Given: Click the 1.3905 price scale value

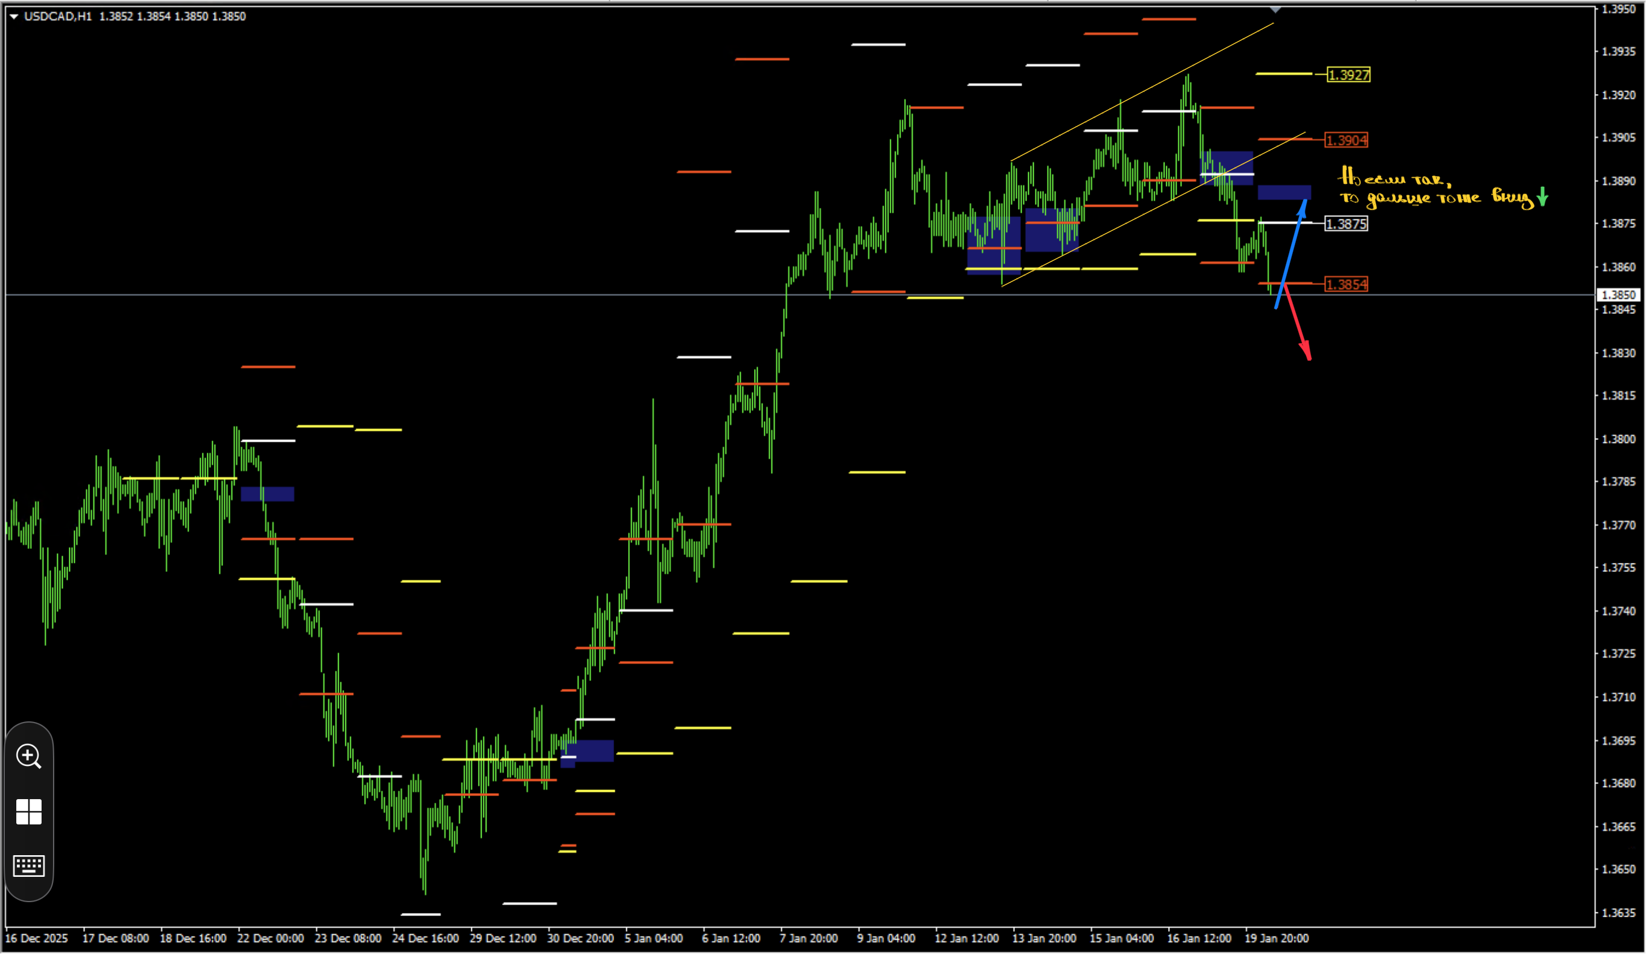Looking at the screenshot, I should coord(1618,137).
